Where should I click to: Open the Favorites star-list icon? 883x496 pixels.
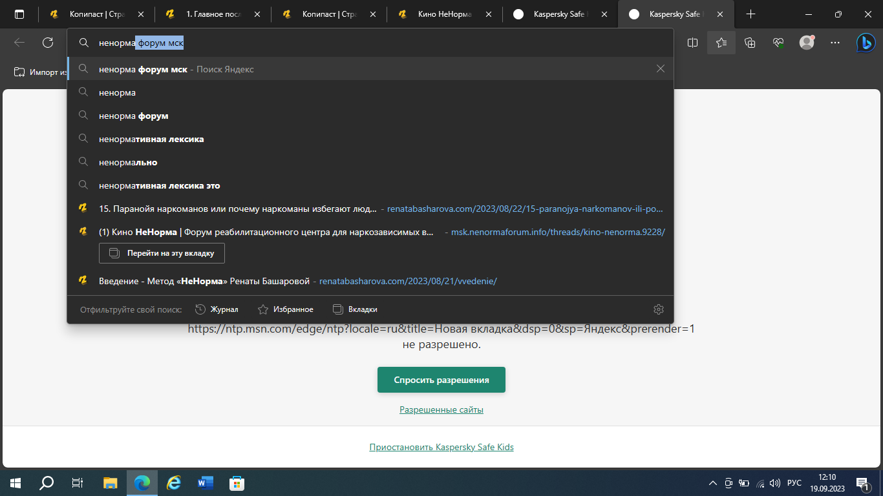point(721,43)
